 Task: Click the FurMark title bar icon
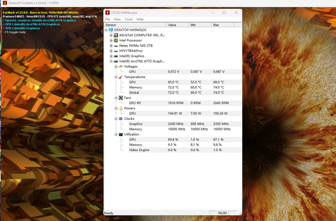(5, 3)
